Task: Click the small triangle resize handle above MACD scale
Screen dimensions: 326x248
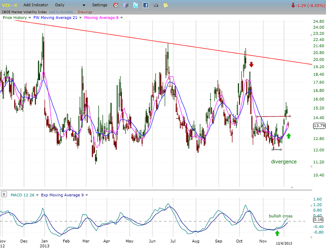Action: [292, 187]
